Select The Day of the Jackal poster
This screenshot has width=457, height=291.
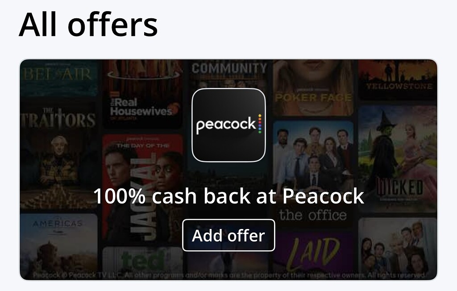(x=143, y=188)
